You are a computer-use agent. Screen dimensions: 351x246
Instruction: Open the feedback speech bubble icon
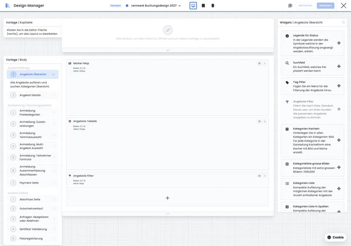coord(290,6)
